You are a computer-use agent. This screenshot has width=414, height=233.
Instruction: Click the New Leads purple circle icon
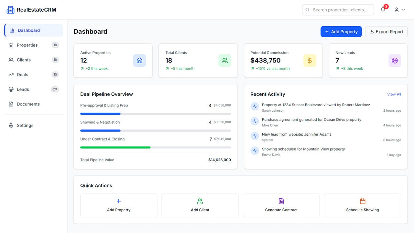click(x=395, y=60)
